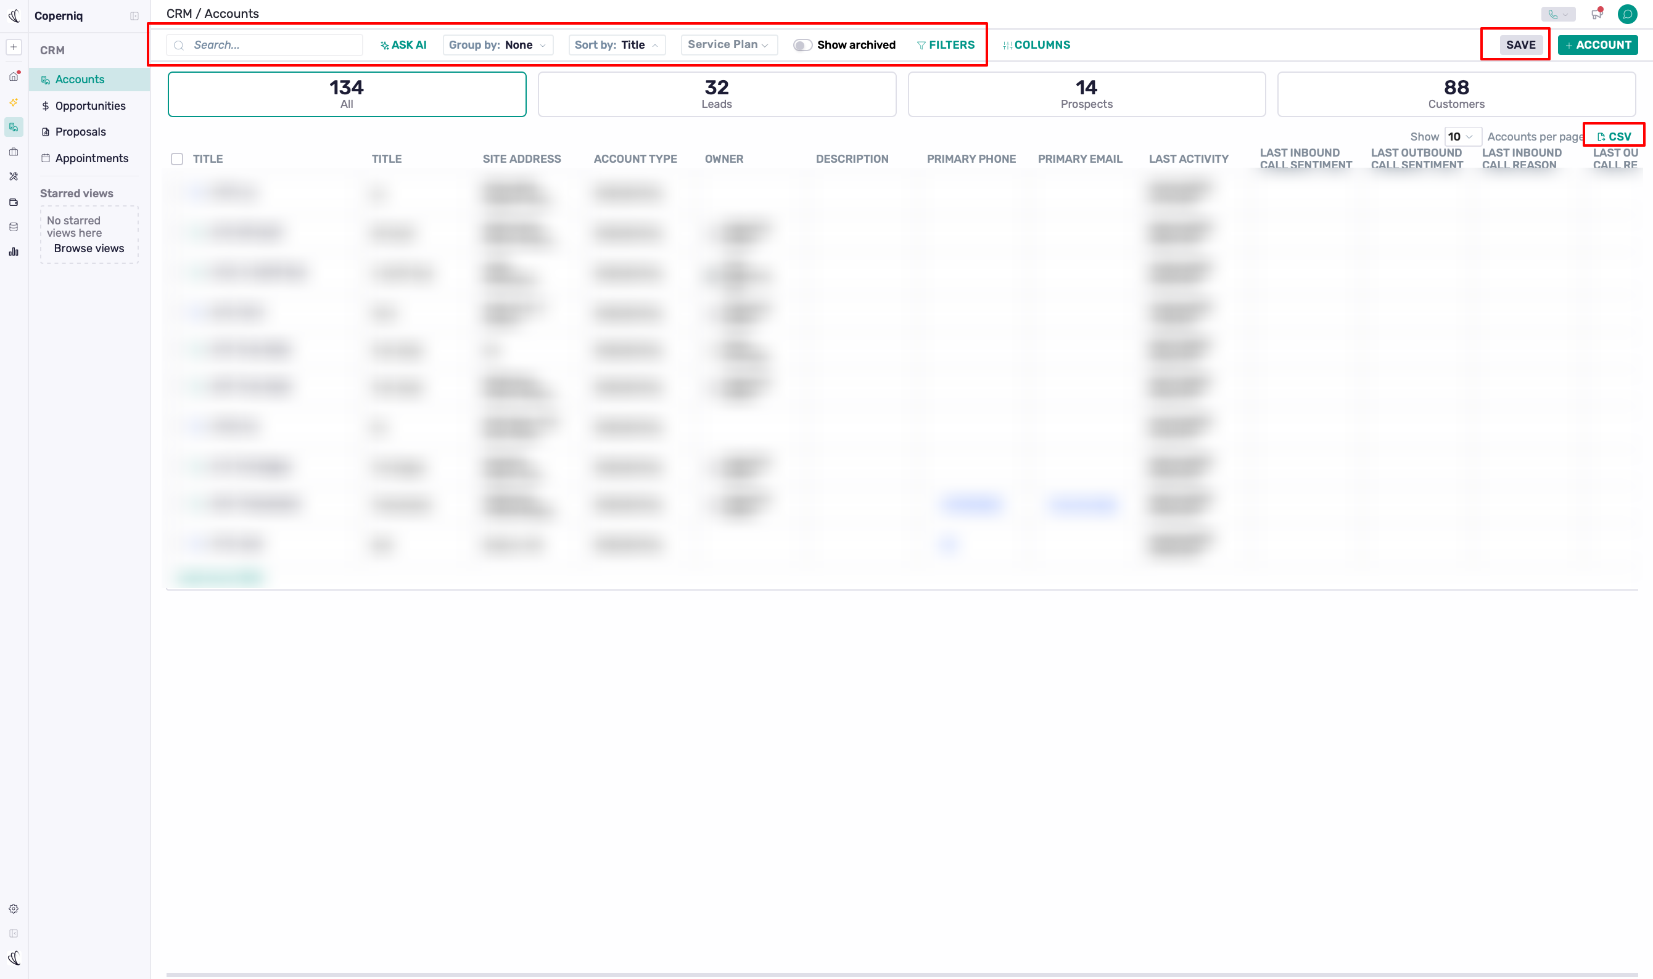Open the sparkle AI icon in left rail
1653x979 pixels.
point(14,102)
